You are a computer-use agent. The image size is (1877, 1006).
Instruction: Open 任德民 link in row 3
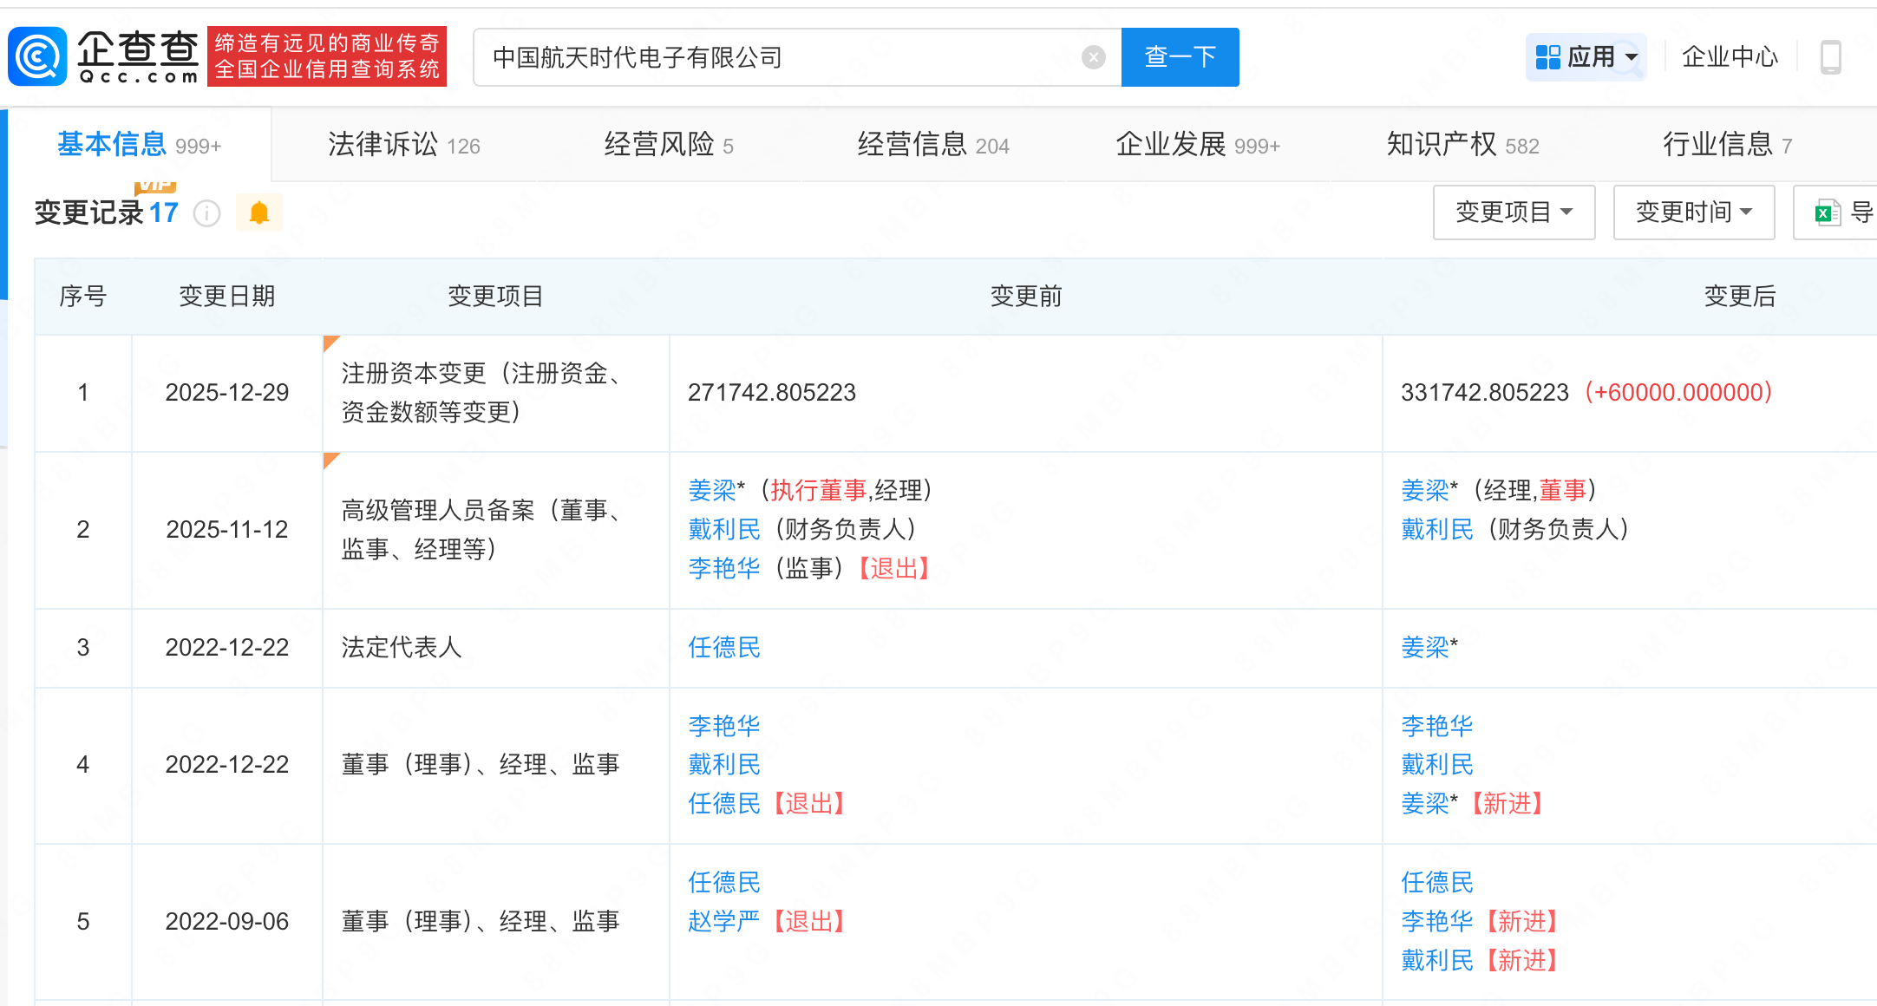723,648
